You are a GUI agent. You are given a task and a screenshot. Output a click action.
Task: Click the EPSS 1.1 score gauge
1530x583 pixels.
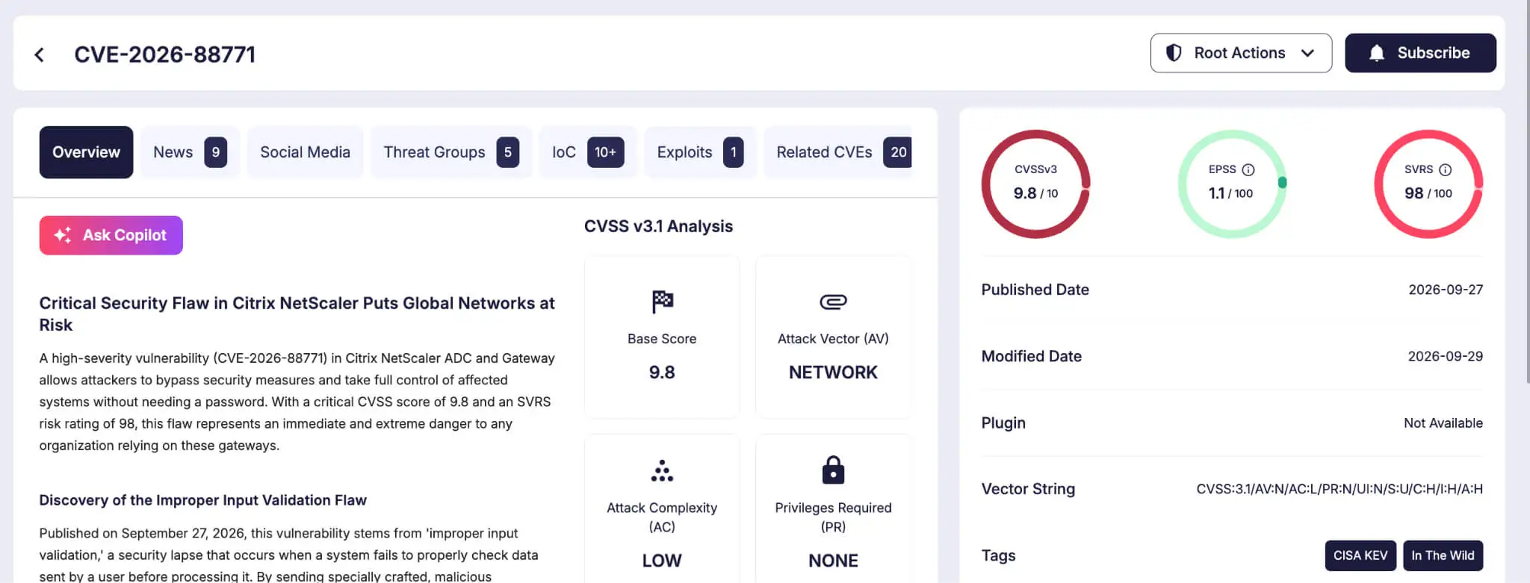tap(1232, 184)
